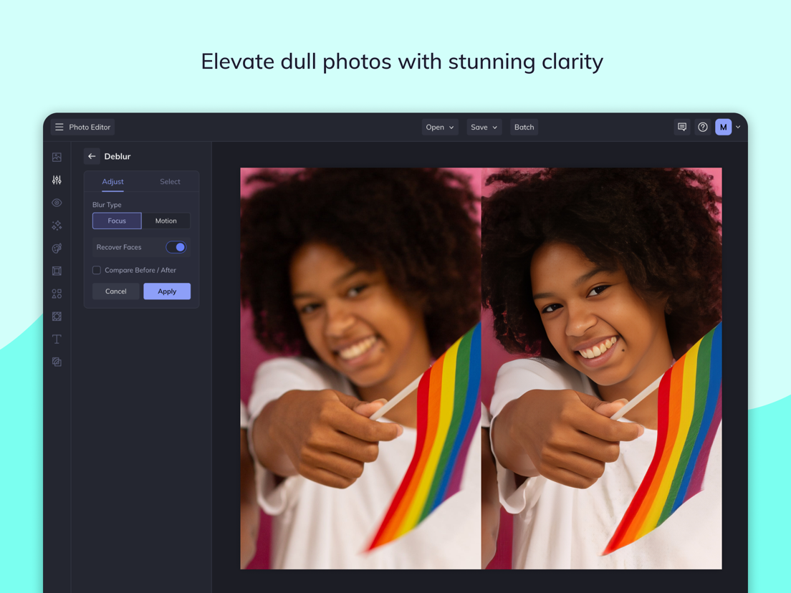The height and width of the screenshot is (593, 791).
Task: Open the Textures sidebar icon
Action: tap(57, 316)
